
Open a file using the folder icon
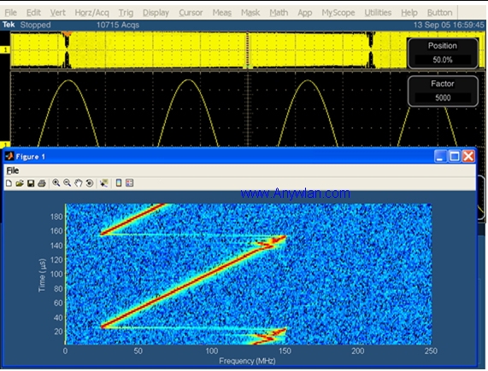(x=20, y=183)
